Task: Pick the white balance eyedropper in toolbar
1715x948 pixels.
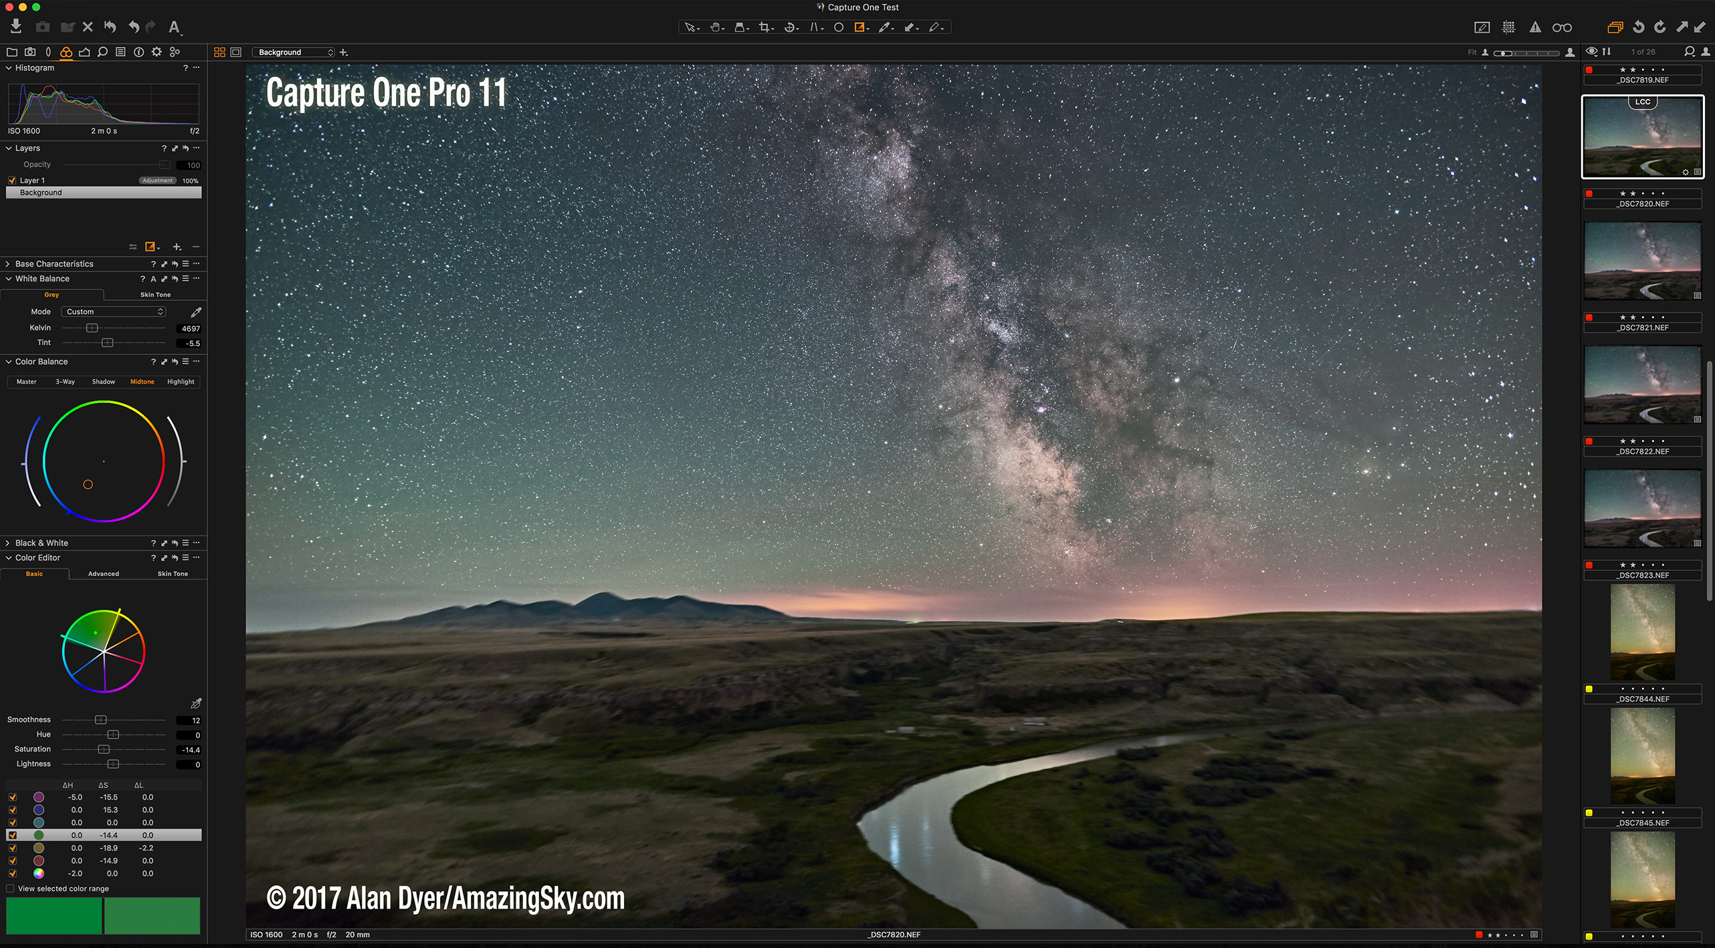Action: pos(884,27)
